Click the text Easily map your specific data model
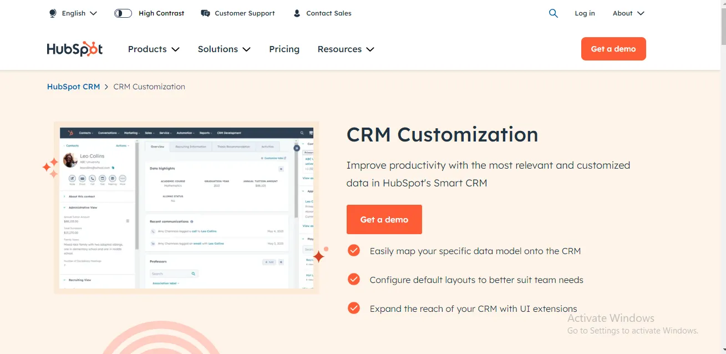The width and height of the screenshot is (726, 354). tap(475, 251)
